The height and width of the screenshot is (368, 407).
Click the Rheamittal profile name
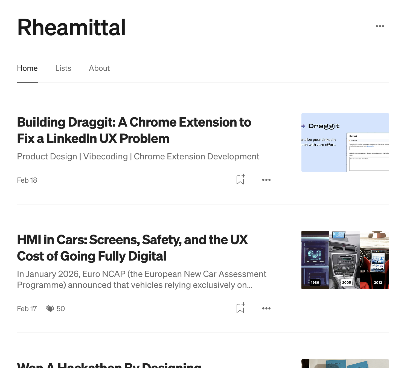pyautogui.click(x=71, y=27)
